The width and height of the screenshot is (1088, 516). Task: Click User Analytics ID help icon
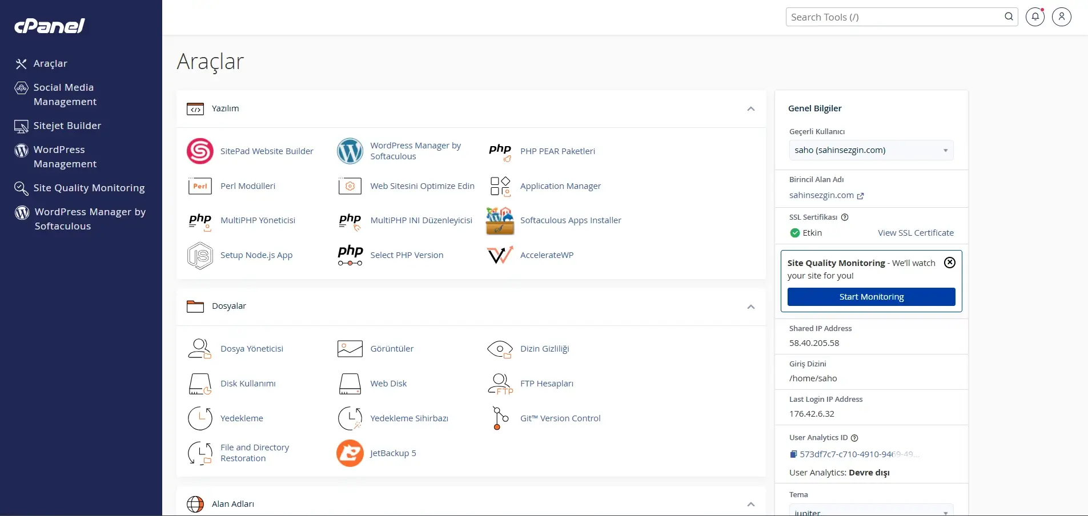(854, 438)
